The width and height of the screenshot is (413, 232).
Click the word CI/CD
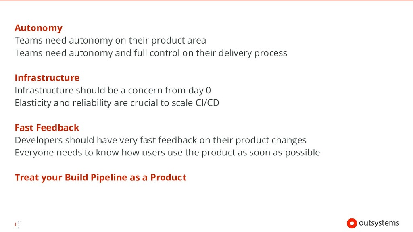tap(207, 103)
